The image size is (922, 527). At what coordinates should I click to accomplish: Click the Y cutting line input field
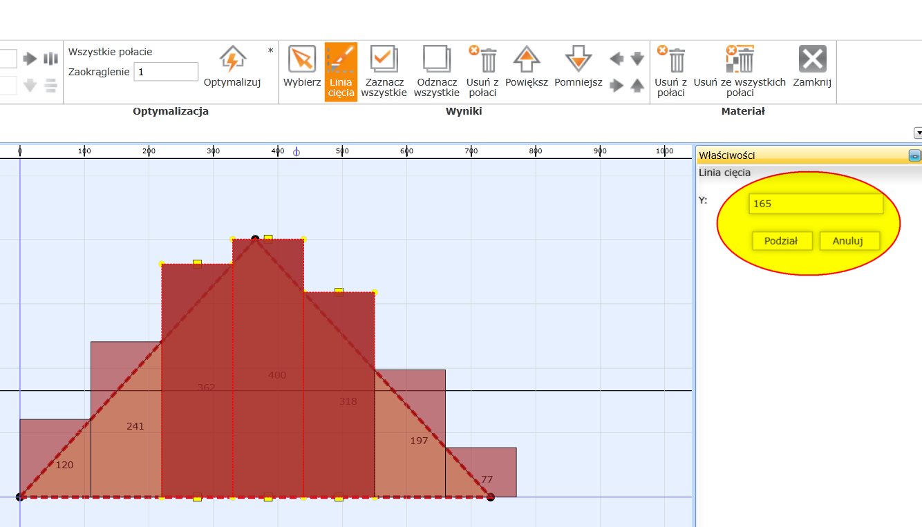pos(816,204)
